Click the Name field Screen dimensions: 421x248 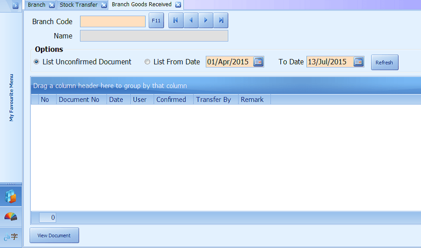(154, 36)
